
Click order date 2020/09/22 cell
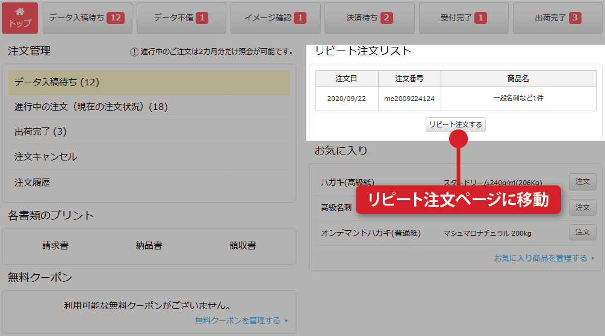pyautogui.click(x=347, y=99)
